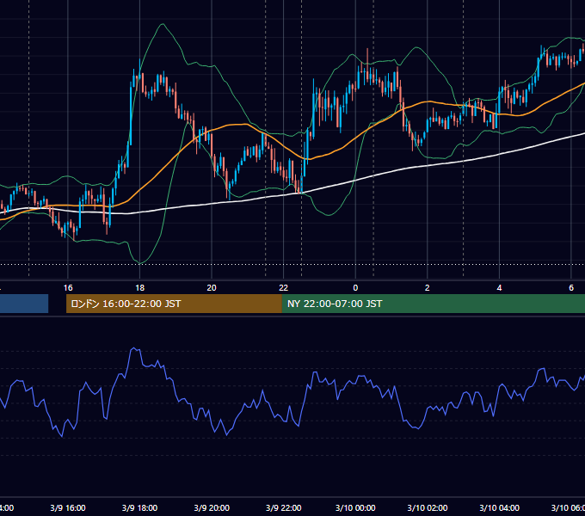Select the ロンドン 16:00-22:00 JST session bar
Image resolution: width=585 pixels, height=516 pixels.
tap(174, 304)
